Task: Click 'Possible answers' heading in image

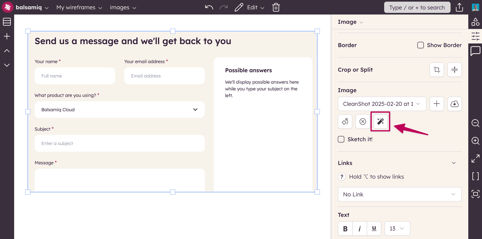Action: (x=248, y=70)
